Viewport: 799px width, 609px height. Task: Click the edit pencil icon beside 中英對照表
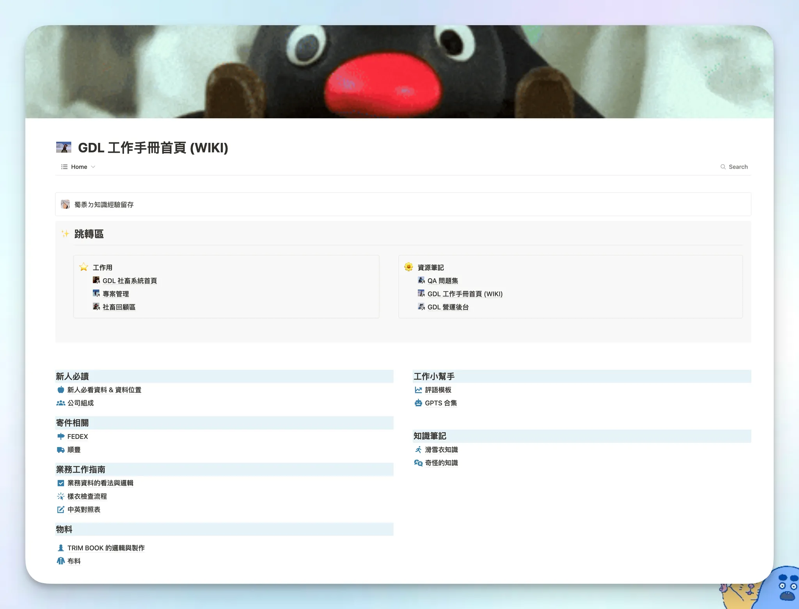[x=61, y=510]
